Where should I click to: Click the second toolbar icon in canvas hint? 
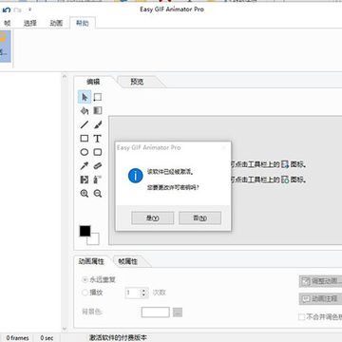[285, 180]
